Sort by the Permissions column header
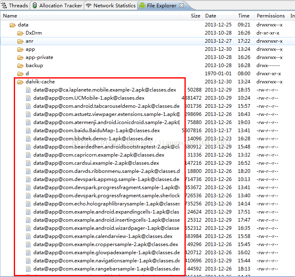The height and width of the screenshot is (277, 295). pyautogui.click(x=271, y=16)
